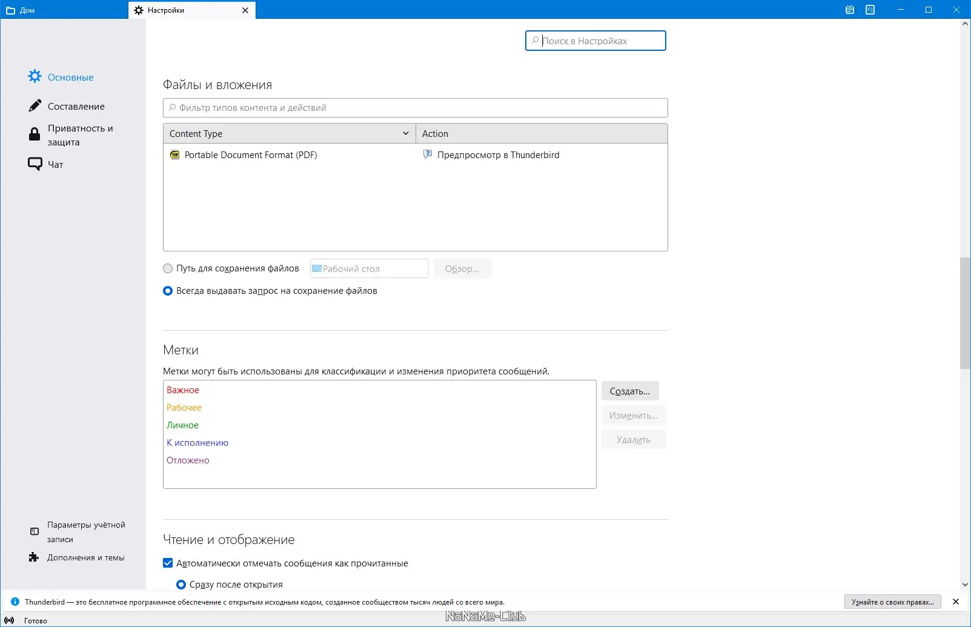Viewport: 971px width, 627px height.
Task: Click Узнайте о своих правах... button
Action: pyautogui.click(x=893, y=602)
